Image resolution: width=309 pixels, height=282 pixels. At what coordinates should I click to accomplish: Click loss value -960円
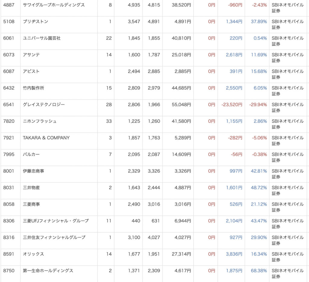coord(235,5)
